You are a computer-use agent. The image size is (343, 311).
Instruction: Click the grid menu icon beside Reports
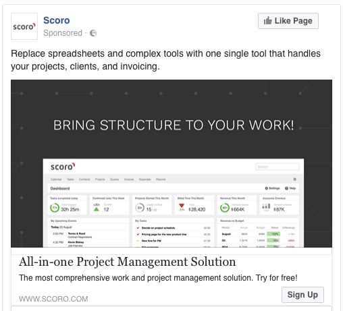[295, 179]
